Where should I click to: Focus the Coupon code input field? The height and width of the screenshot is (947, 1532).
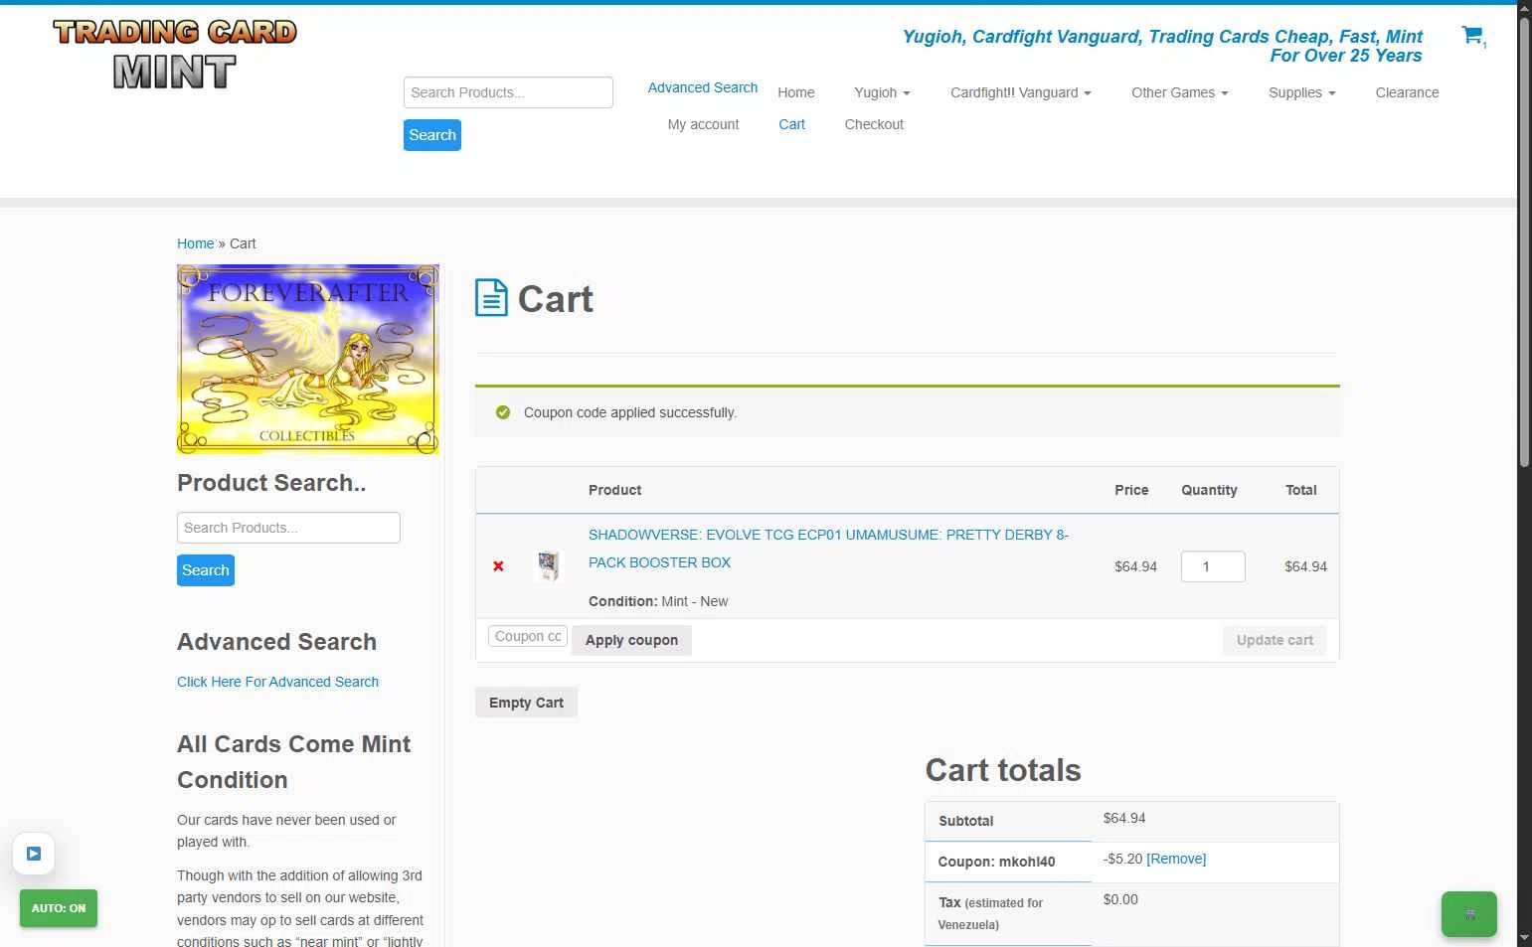coord(528,636)
